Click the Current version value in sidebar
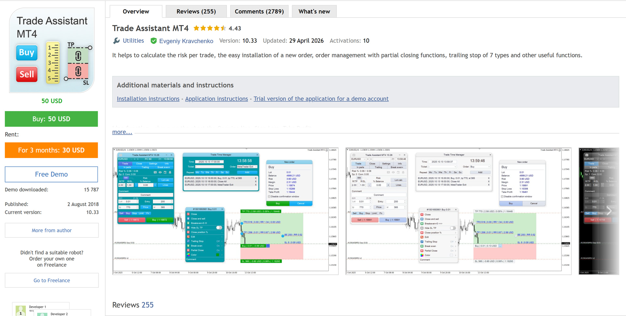This screenshot has height=316, width=626. pyautogui.click(x=93, y=212)
